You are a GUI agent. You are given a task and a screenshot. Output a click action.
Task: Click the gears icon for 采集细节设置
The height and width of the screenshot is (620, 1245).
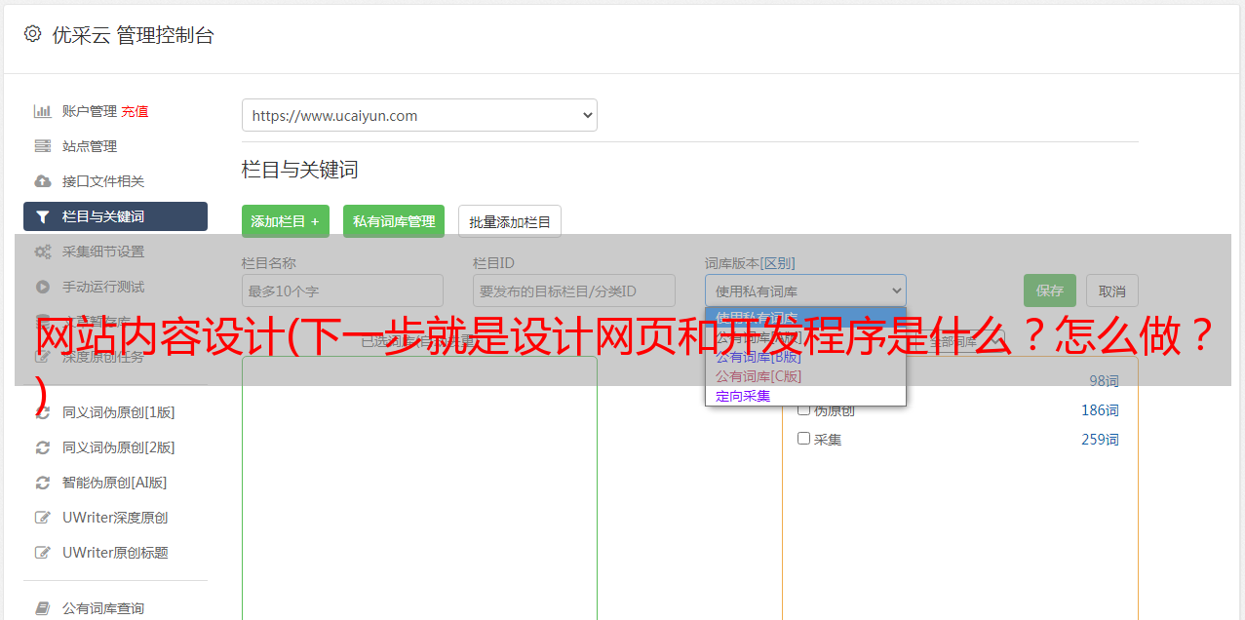[x=42, y=252]
